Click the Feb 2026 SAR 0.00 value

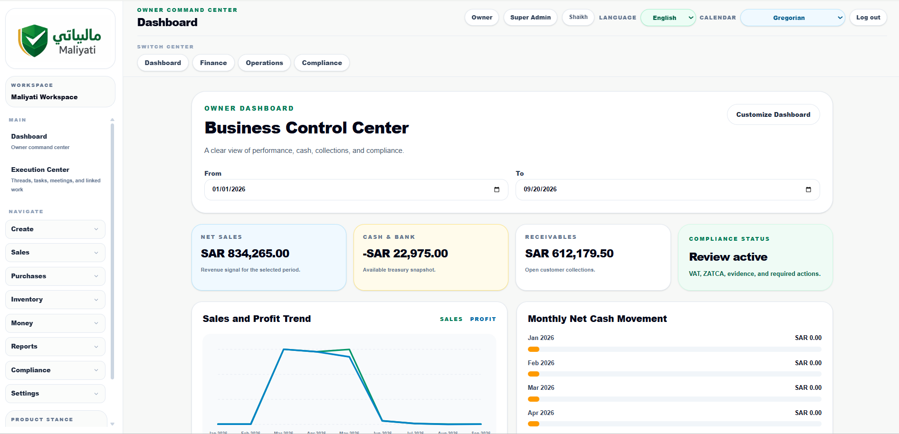click(808, 363)
